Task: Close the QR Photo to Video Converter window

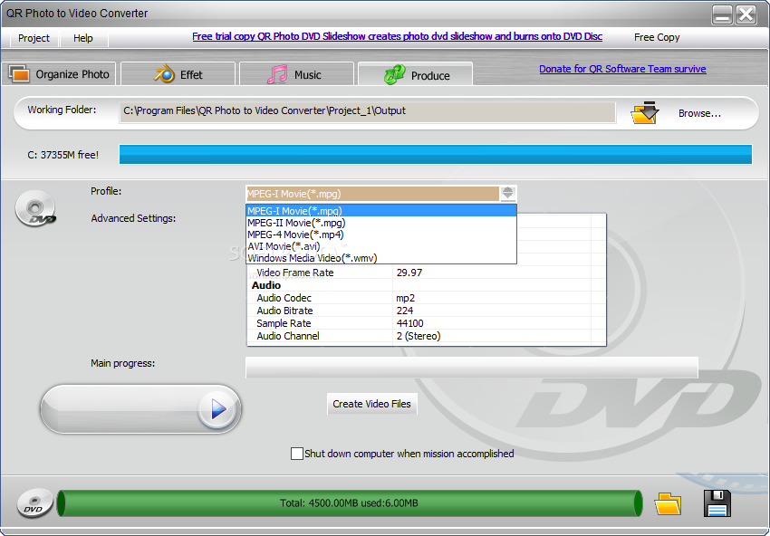Action: click(x=746, y=14)
